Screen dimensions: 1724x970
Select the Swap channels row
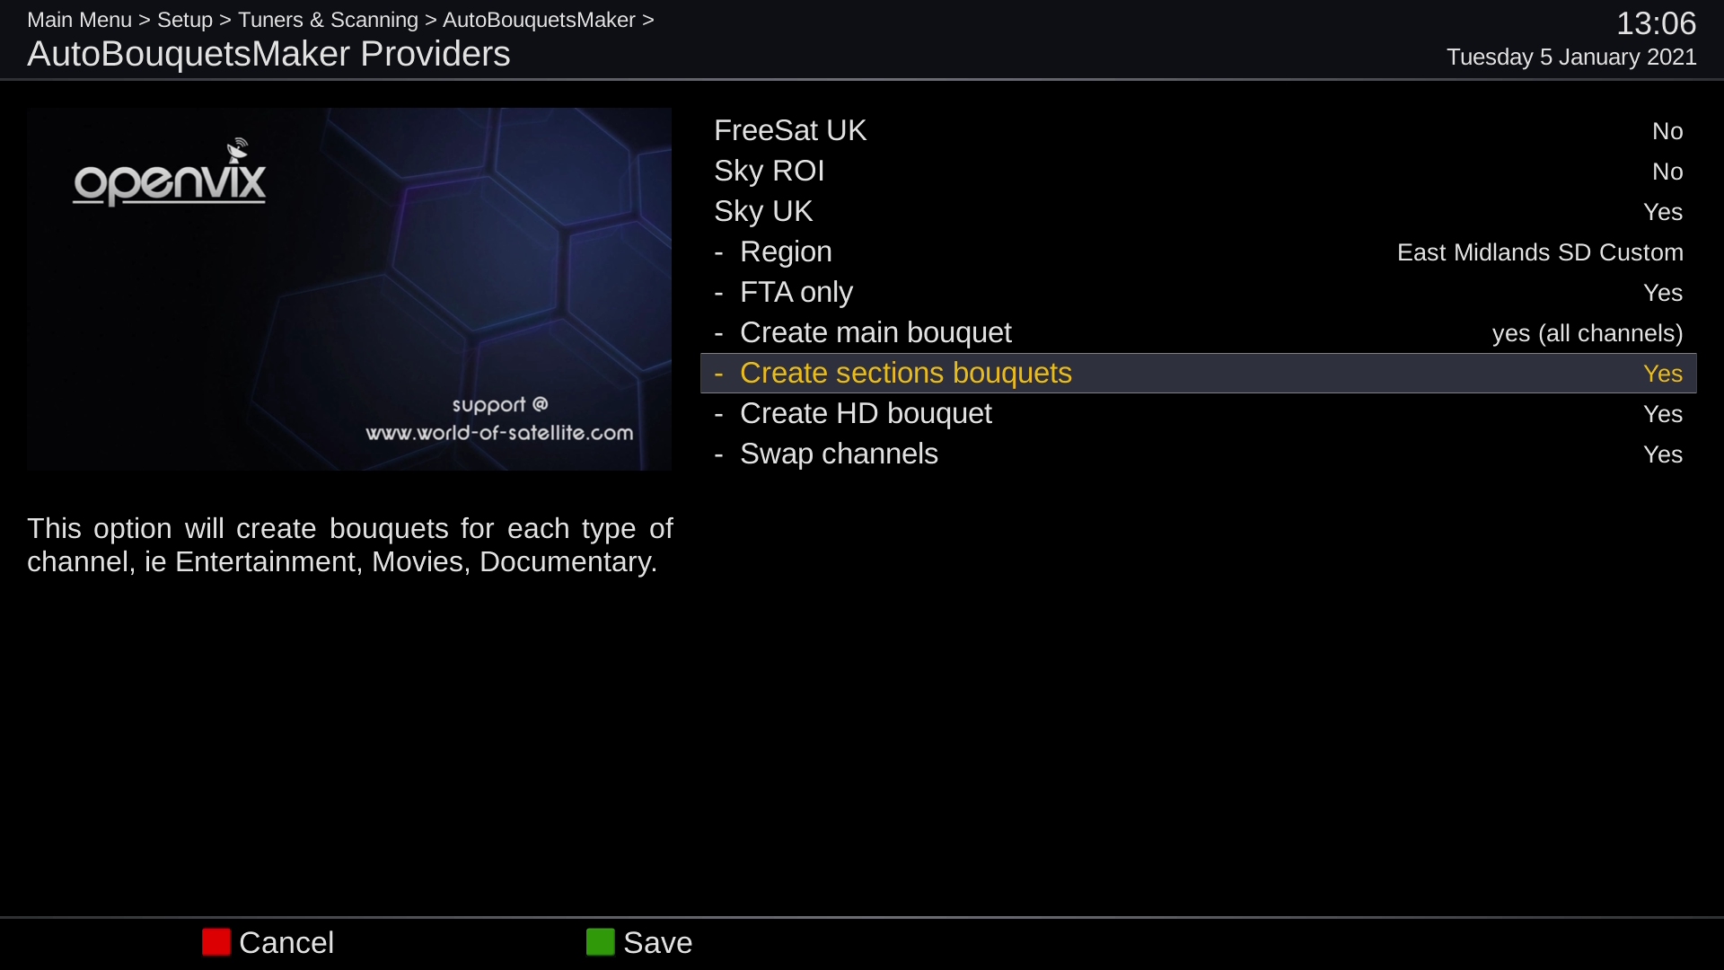pos(1199,454)
